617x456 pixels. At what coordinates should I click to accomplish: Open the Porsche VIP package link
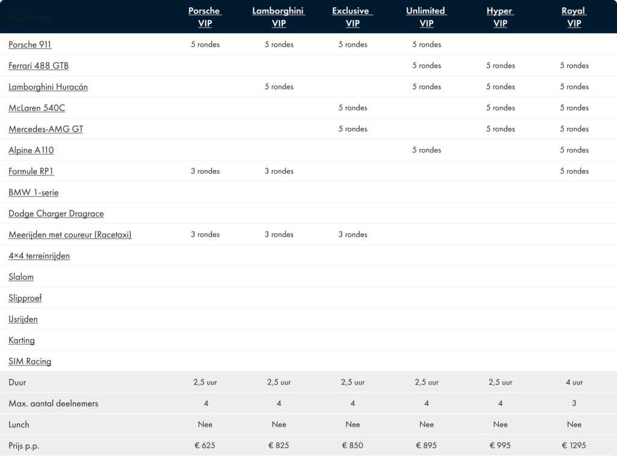[x=205, y=17]
